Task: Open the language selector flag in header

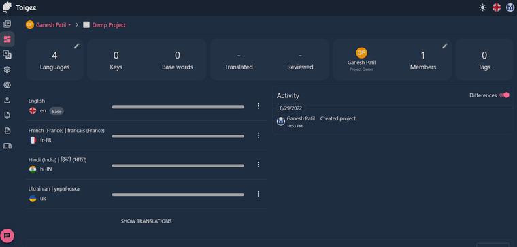Action: pyautogui.click(x=497, y=7)
